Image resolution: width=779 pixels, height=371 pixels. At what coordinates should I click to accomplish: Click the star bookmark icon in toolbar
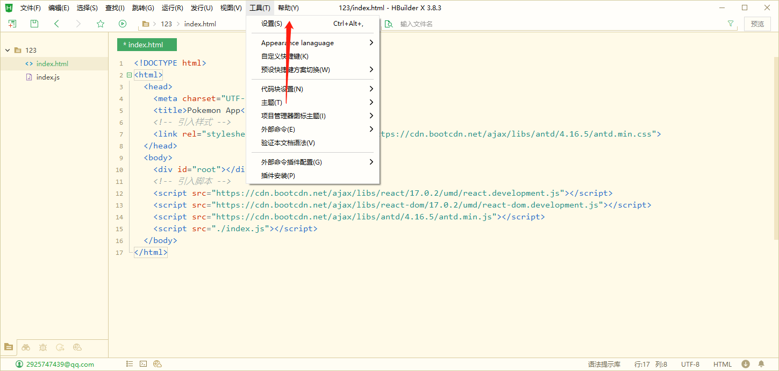click(x=101, y=24)
